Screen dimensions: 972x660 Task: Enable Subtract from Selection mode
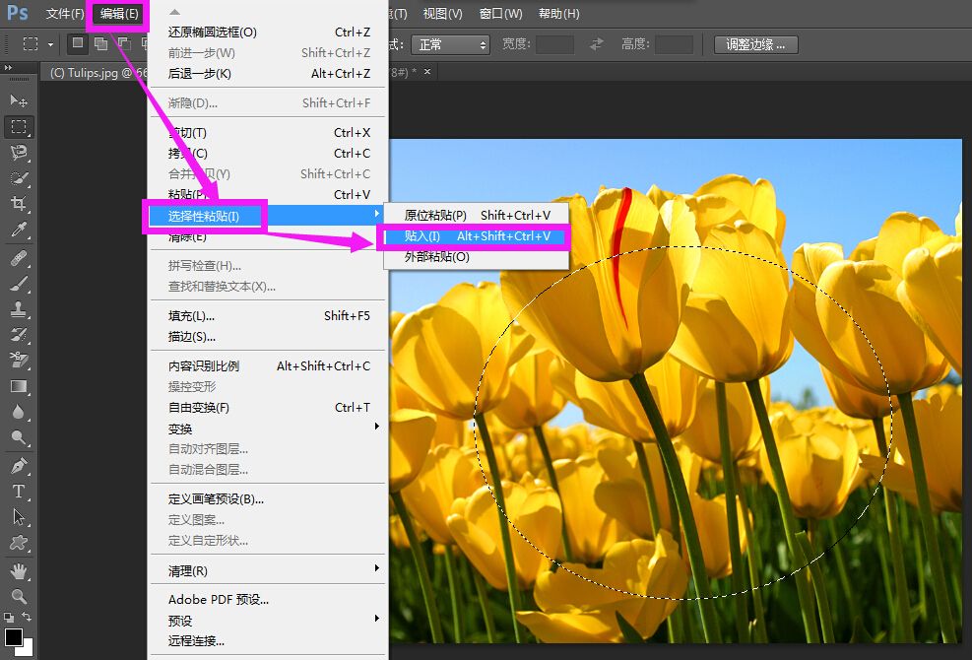pos(124,43)
